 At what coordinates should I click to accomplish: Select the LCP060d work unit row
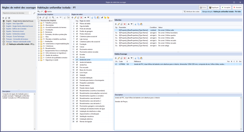(178, 64)
